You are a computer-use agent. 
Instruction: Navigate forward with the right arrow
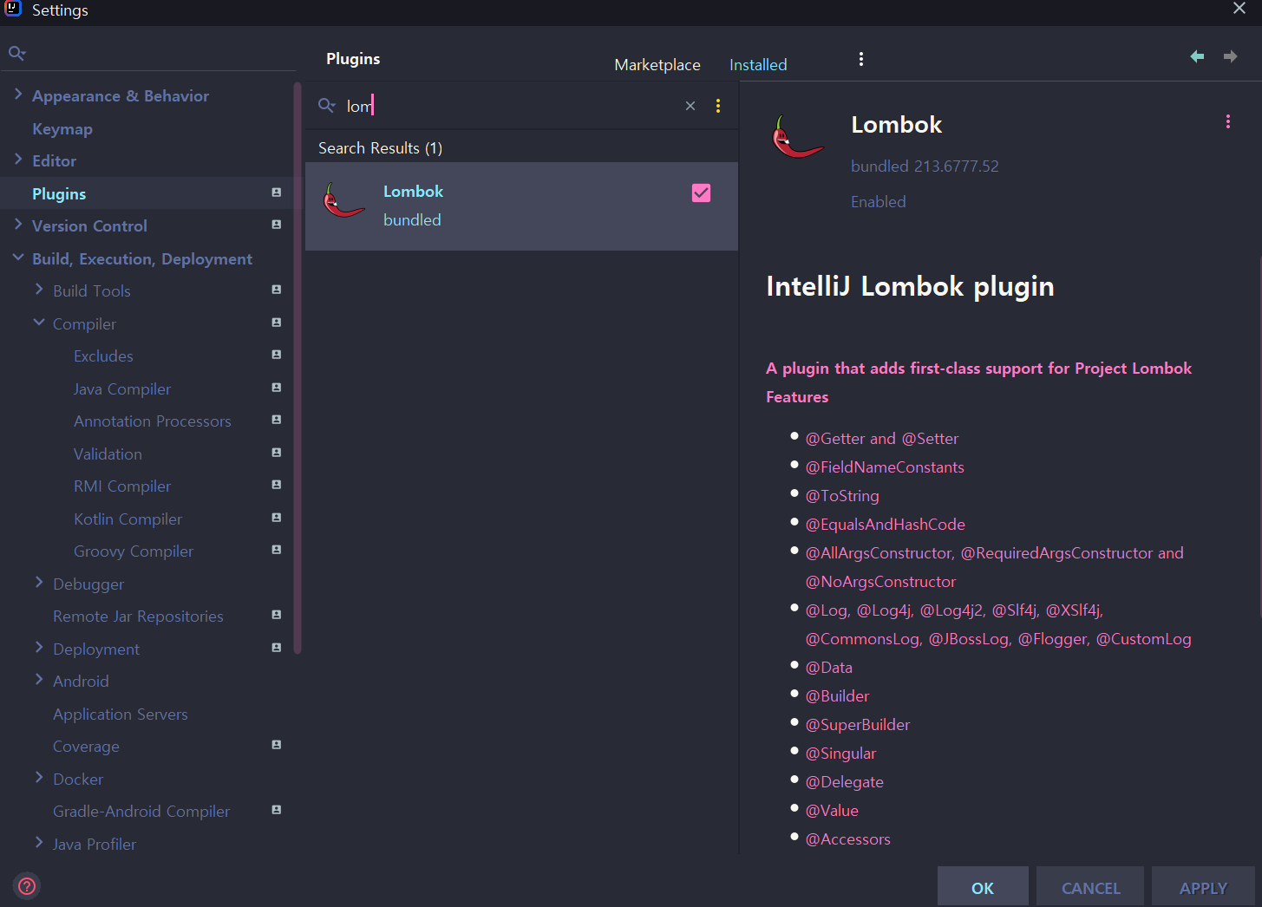click(x=1230, y=56)
